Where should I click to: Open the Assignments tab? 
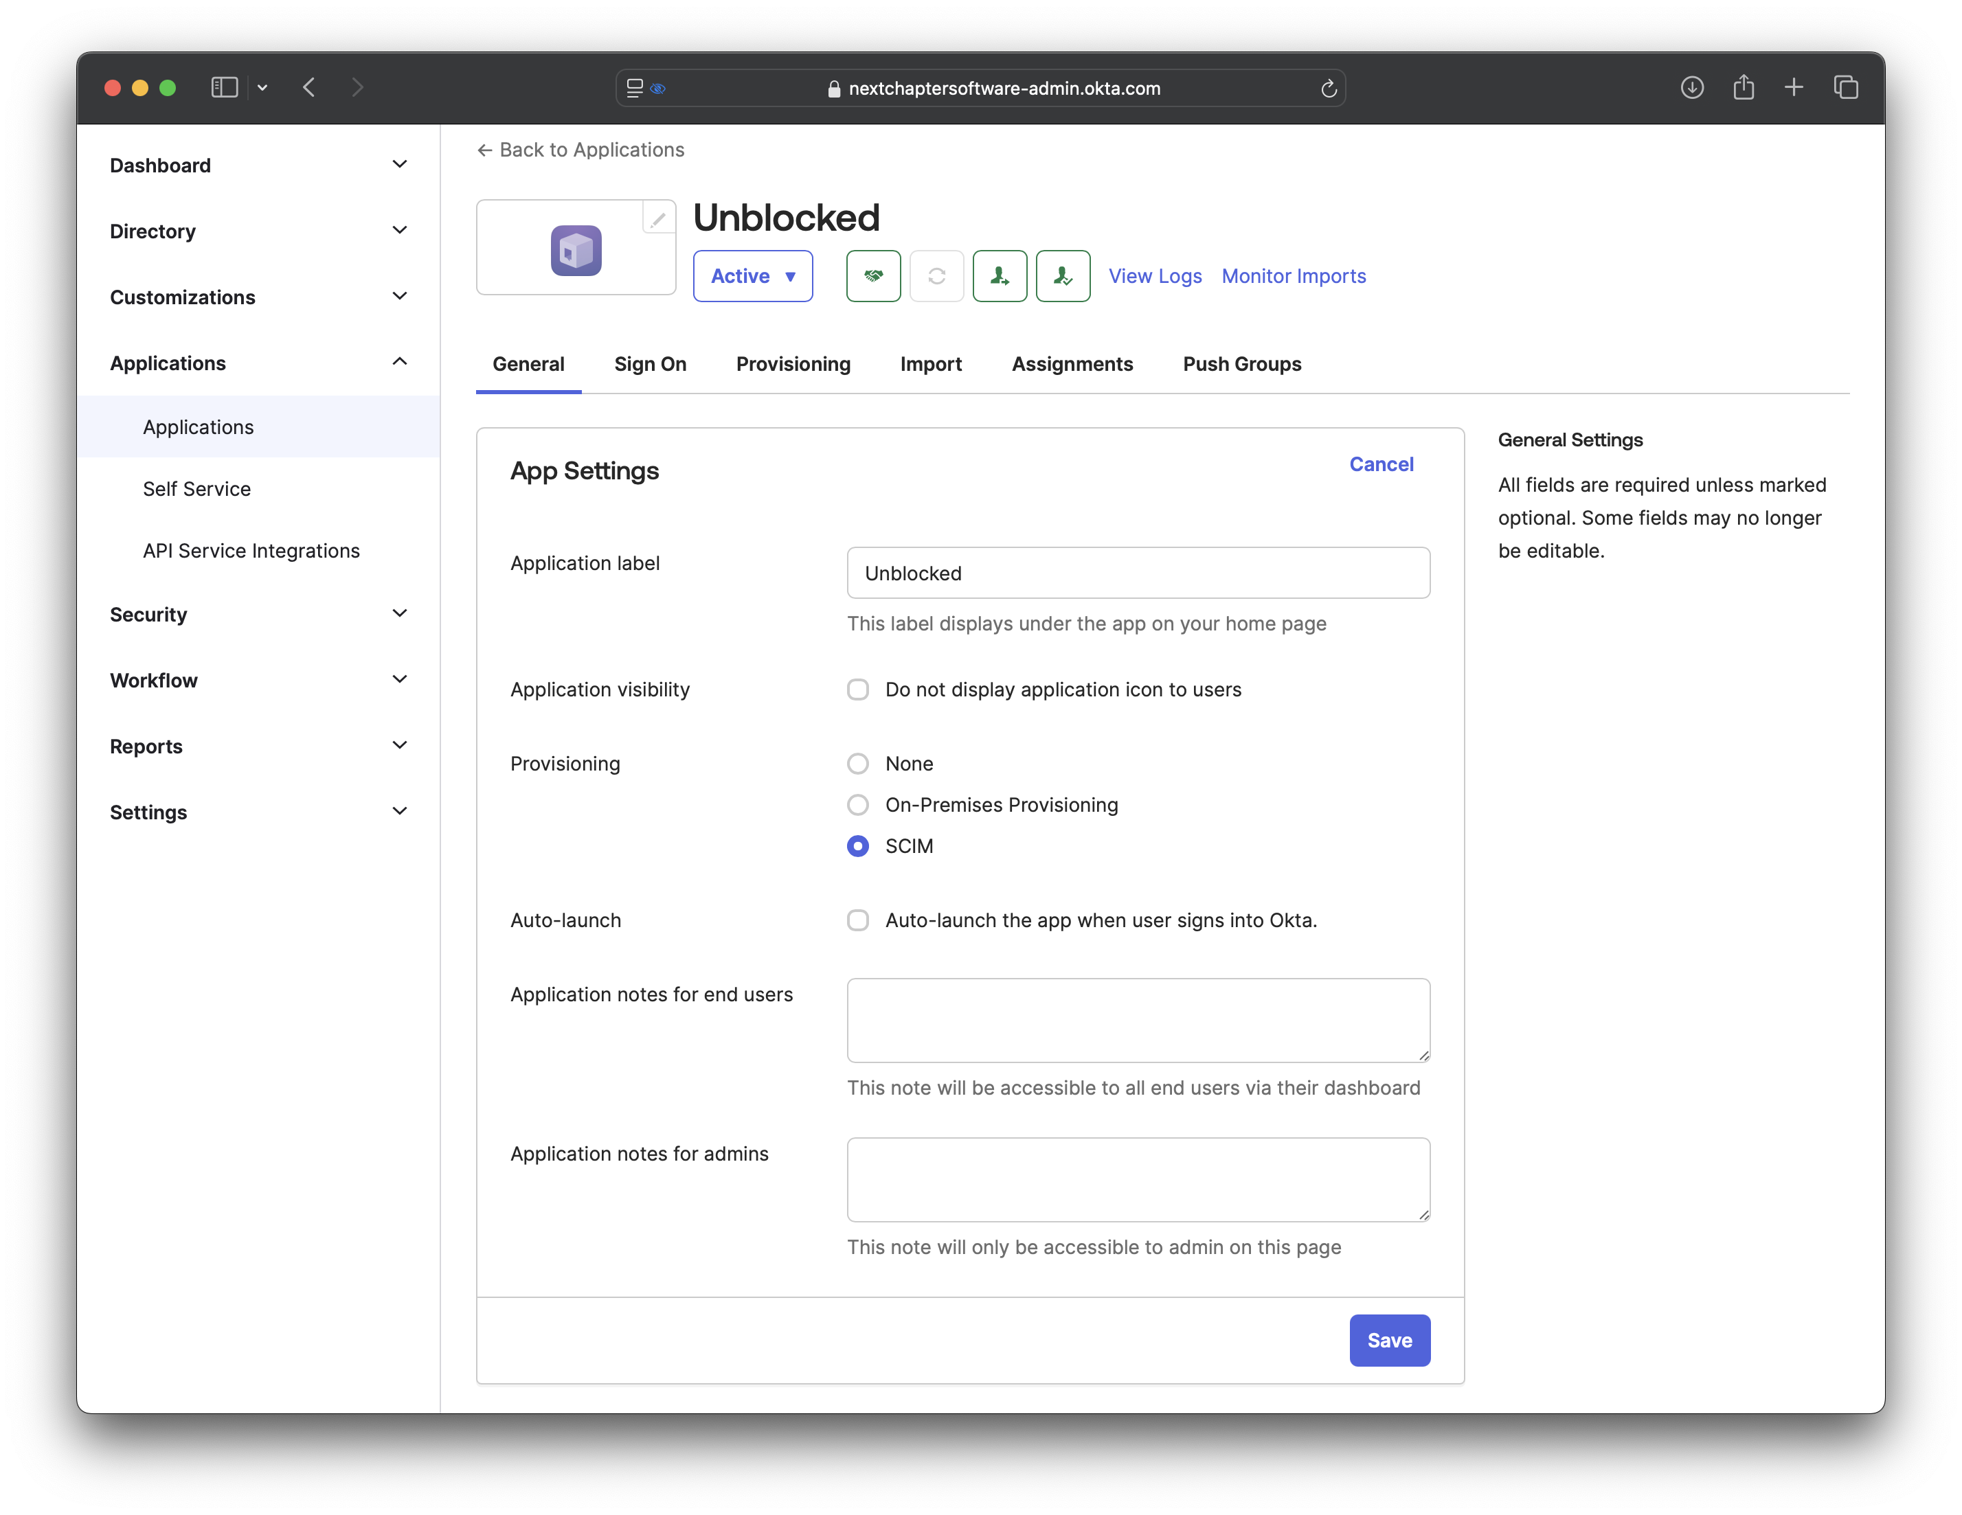(x=1072, y=364)
